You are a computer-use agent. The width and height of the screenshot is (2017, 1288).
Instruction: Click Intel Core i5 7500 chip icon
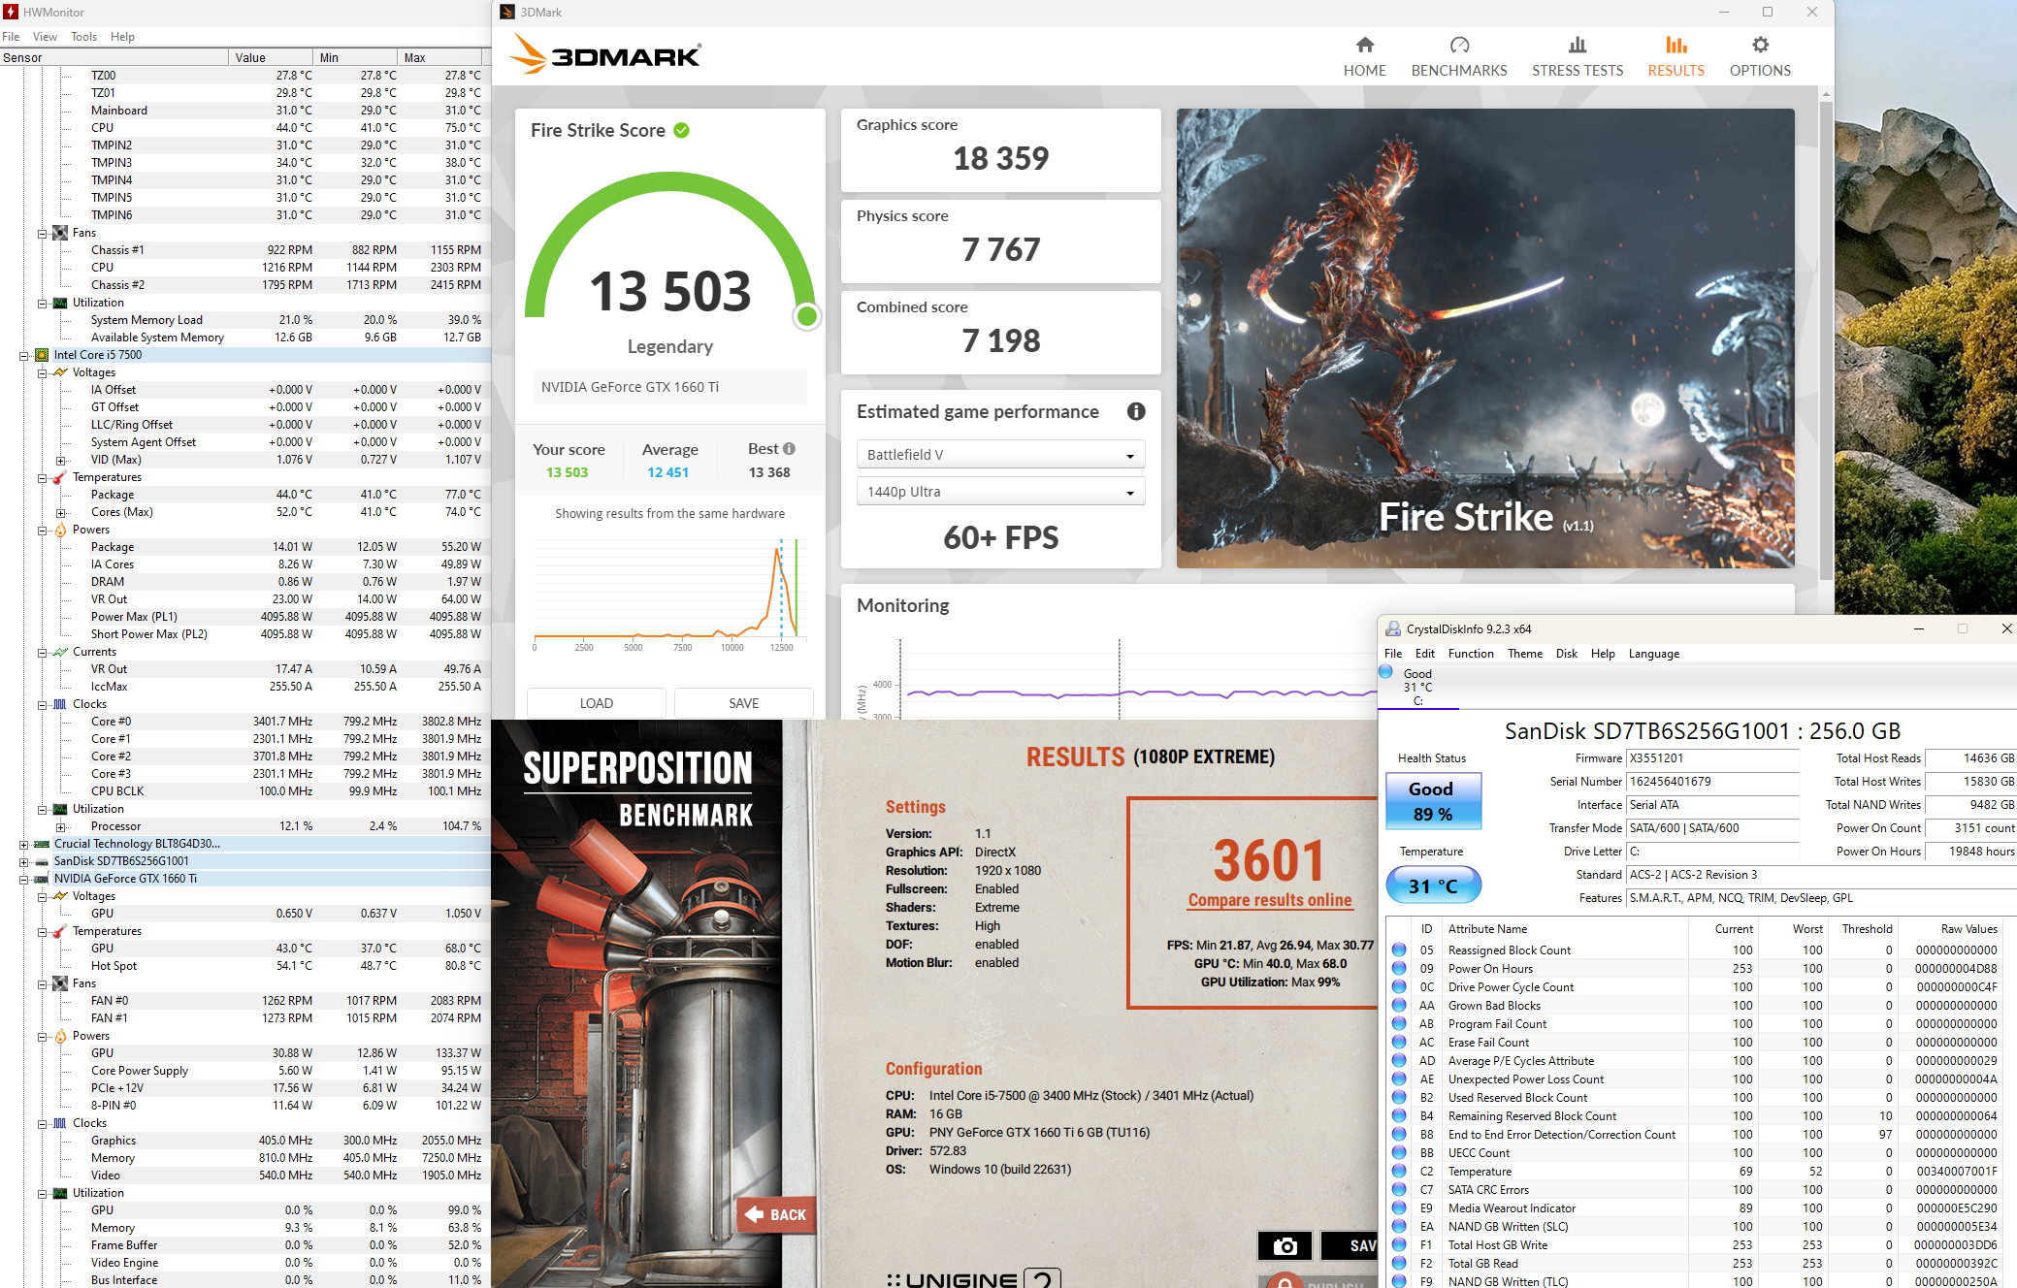click(42, 355)
